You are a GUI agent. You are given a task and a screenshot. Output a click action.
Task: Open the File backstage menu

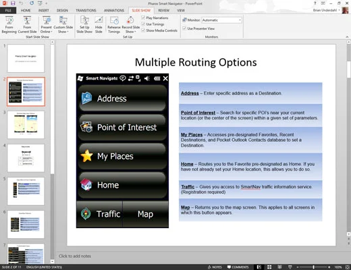(x=8, y=10)
